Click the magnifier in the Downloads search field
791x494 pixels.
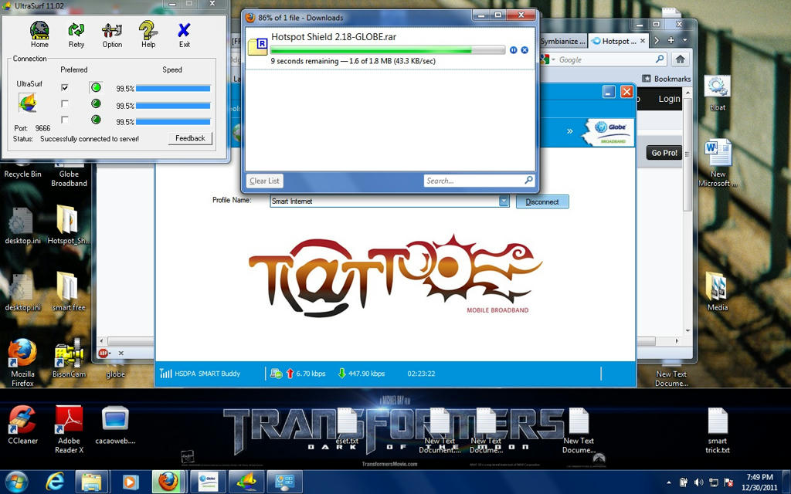coord(528,180)
